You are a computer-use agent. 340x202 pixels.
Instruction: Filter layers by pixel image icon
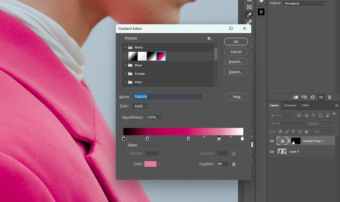pos(299,115)
